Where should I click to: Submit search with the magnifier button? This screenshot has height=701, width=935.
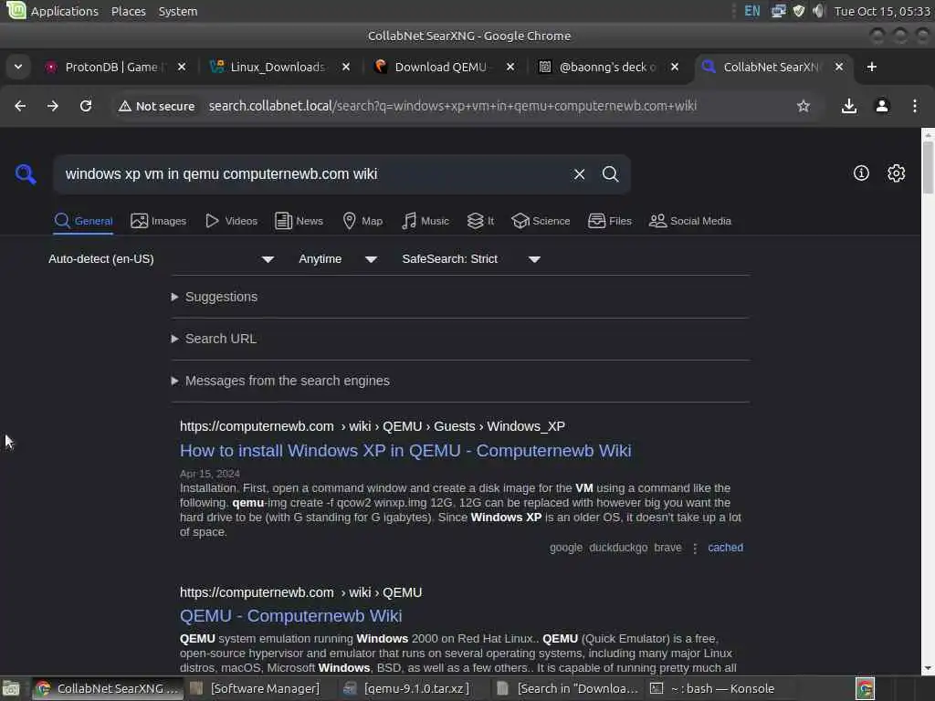tap(610, 174)
